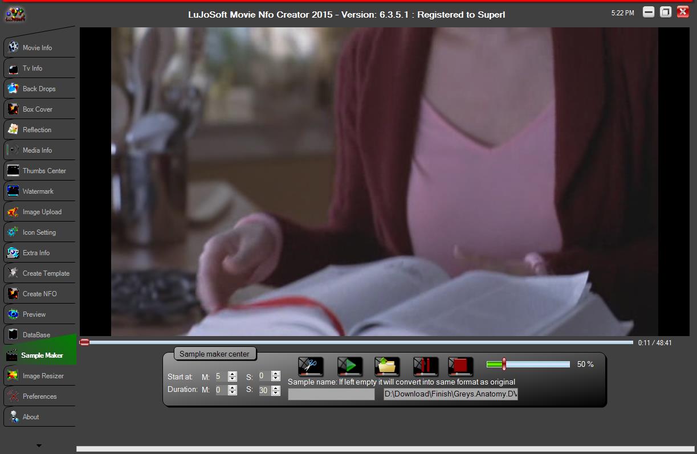697x454 pixels.
Task: Open a video file with the folder icon
Action: coord(387,366)
